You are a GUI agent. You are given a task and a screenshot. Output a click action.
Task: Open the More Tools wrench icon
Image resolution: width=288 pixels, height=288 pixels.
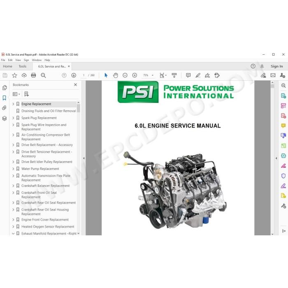[283, 206]
